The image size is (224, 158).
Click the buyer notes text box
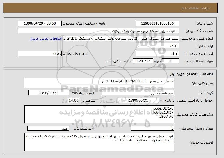[x=99, y=142]
